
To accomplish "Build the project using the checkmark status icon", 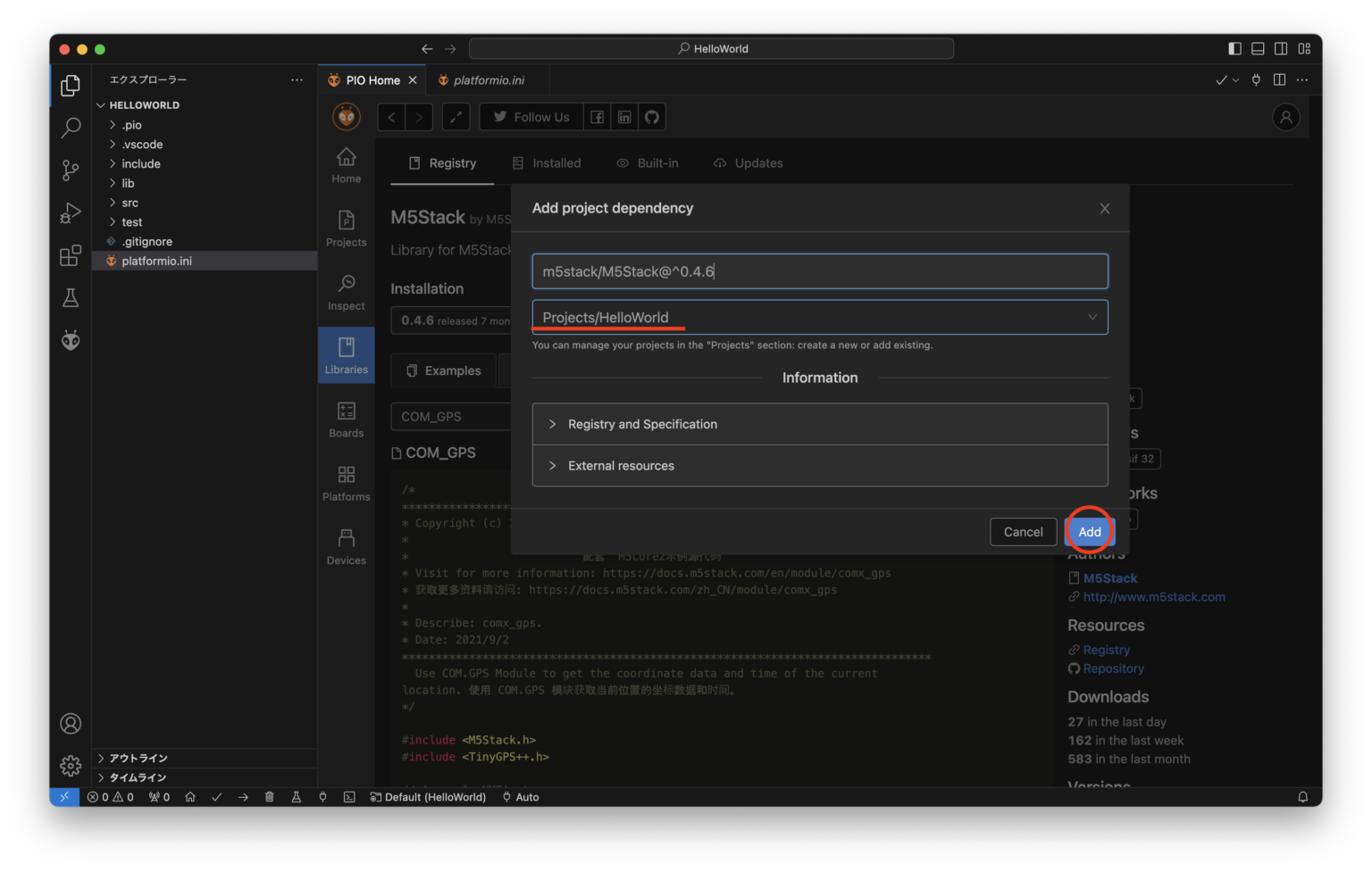I will coord(217,797).
